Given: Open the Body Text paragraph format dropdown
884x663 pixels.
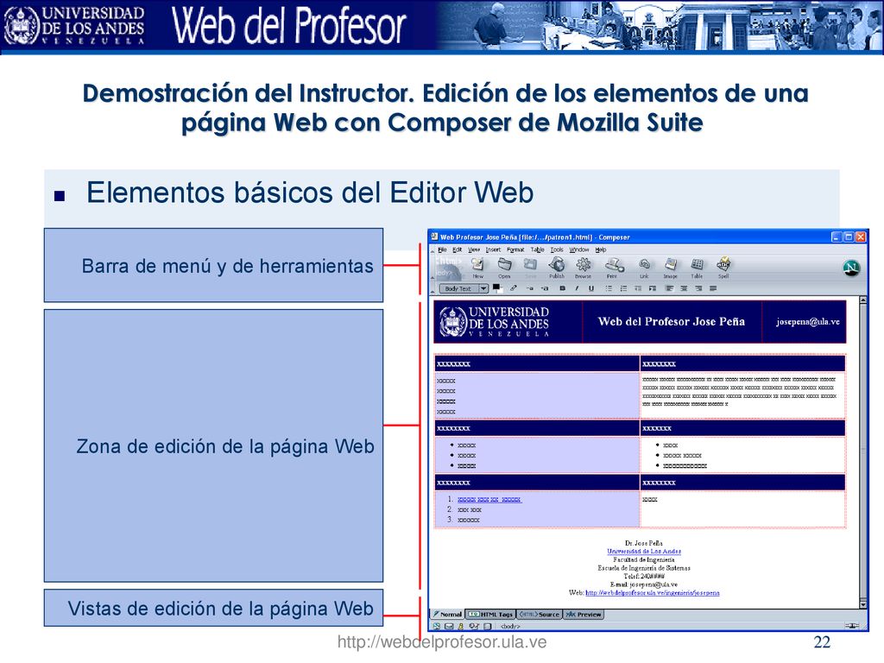Looking at the screenshot, I should pyautogui.click(x=464, y=288).
